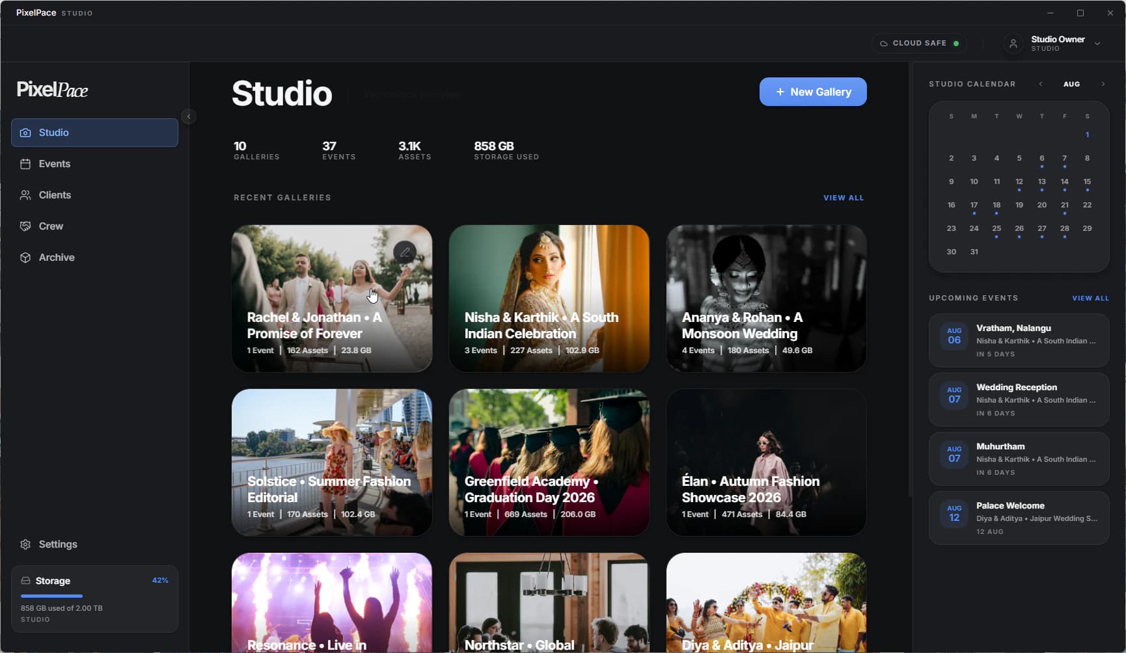
Task: Click the Storage drive icon
Action: tap(25, 581)
